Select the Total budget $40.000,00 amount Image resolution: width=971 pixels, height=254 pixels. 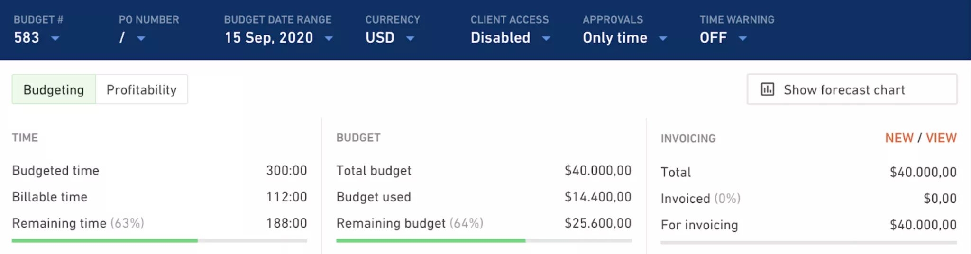pyautogui.click(x=598, y=170)
